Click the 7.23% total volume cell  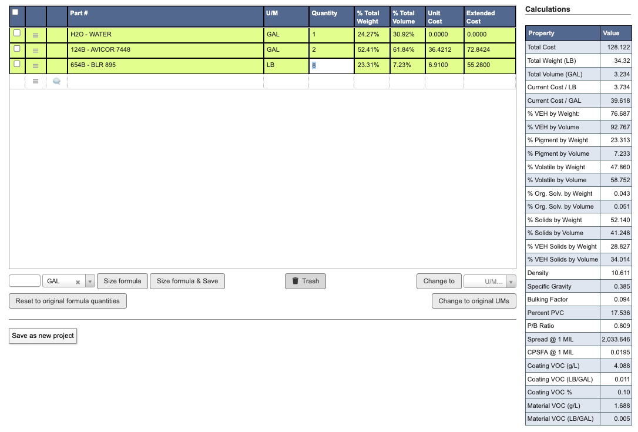click(407, 66)
